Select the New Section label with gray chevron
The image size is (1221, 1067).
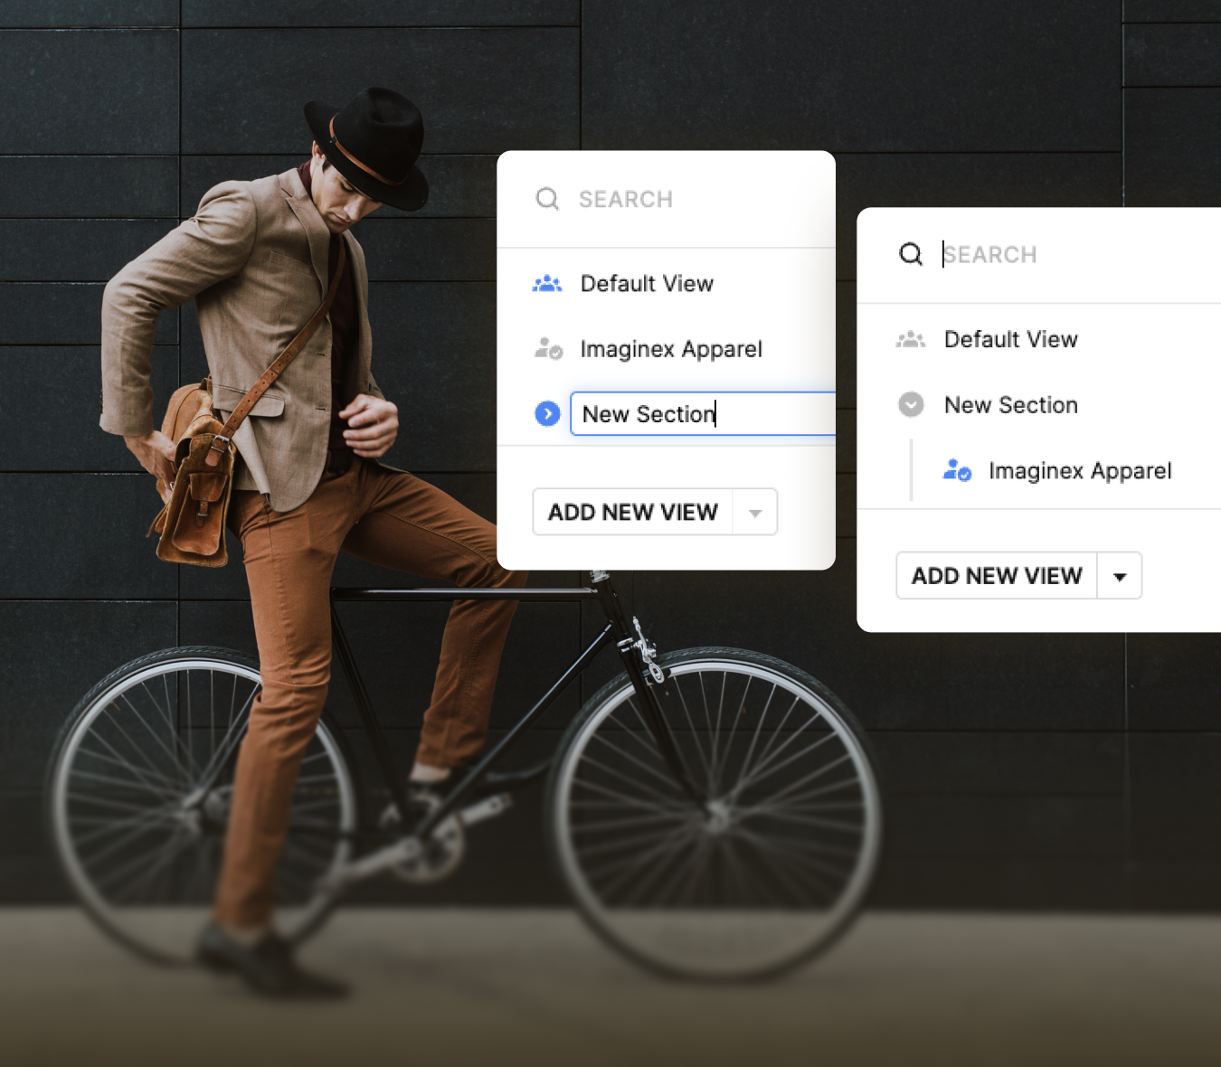(x=1010, y=405)
